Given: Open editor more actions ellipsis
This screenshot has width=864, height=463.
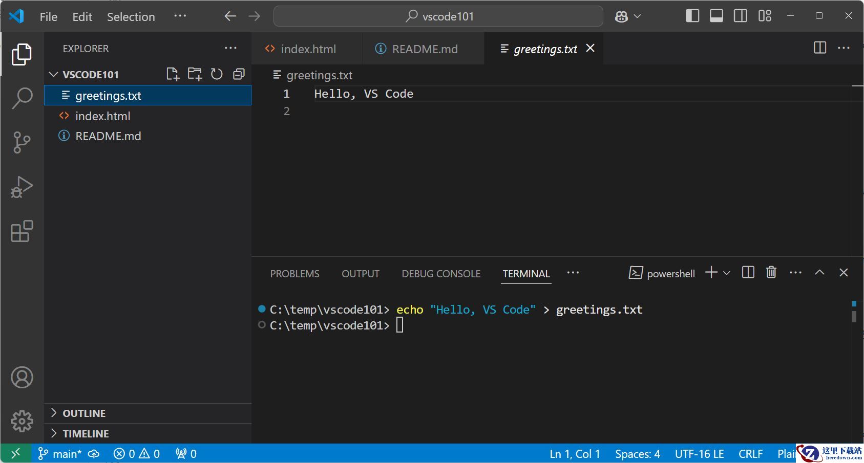Looking at the screenshot, I should point(844,48).
